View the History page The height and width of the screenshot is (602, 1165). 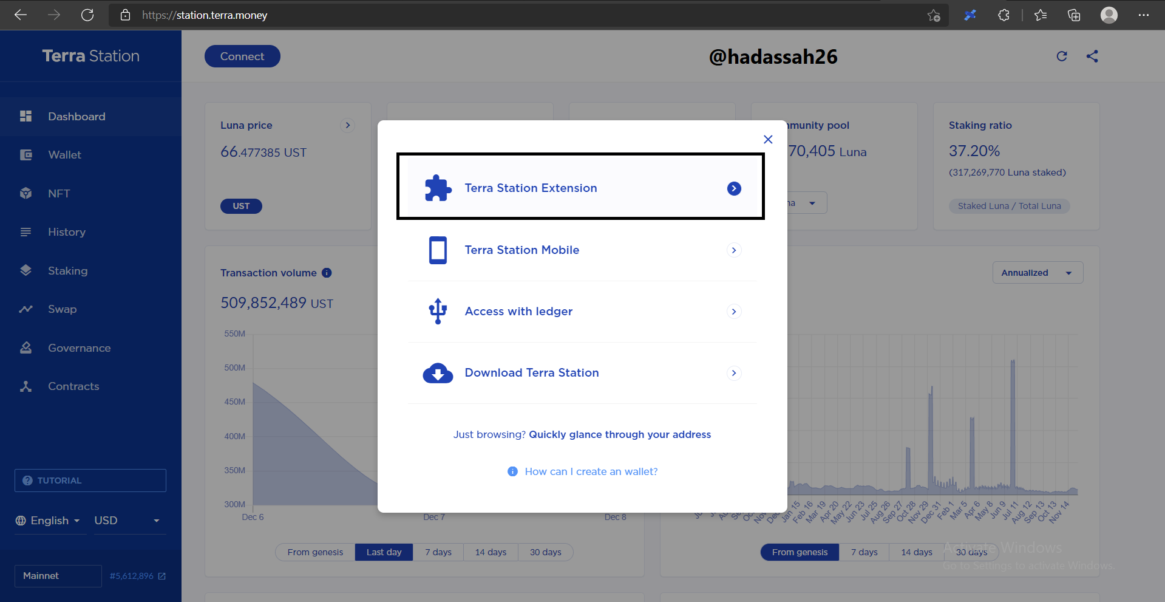[91, 232]
